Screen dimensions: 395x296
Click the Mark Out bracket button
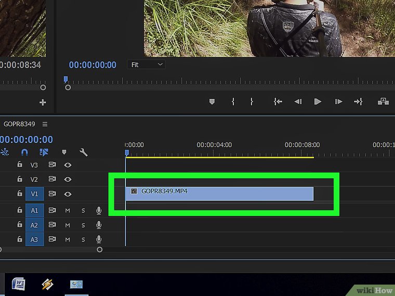point(252,102)
